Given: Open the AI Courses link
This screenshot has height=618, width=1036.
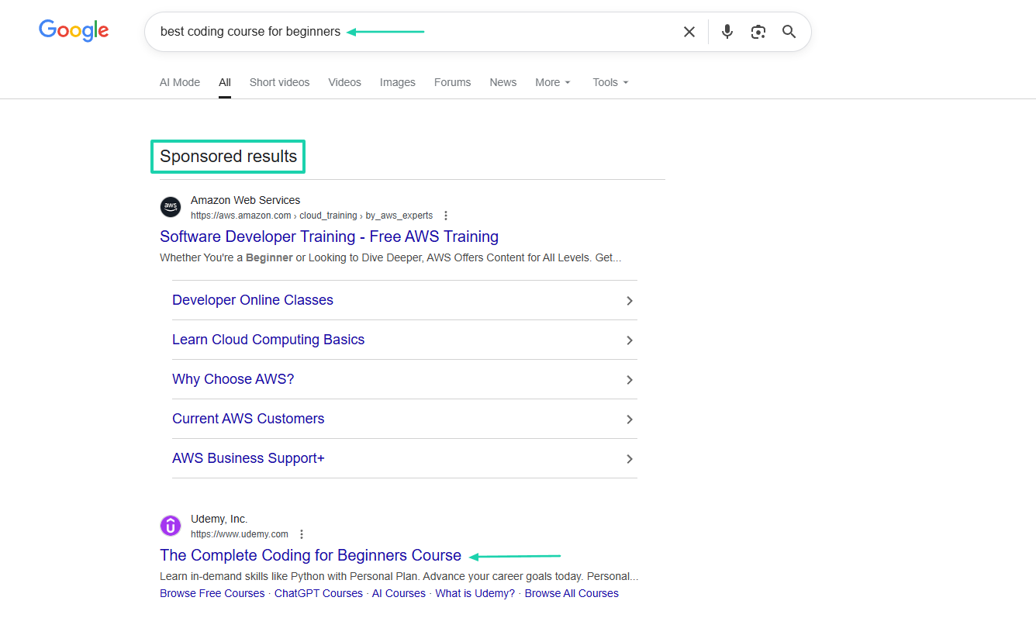Looking at the screenshot, I should click(x=399, y=593).
